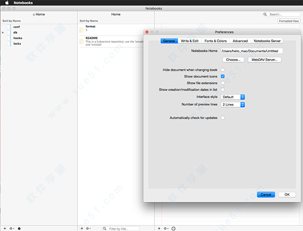Open the gear action menu below the document list
The height and width of the screenshot is (231, 303).
(88, 228)
